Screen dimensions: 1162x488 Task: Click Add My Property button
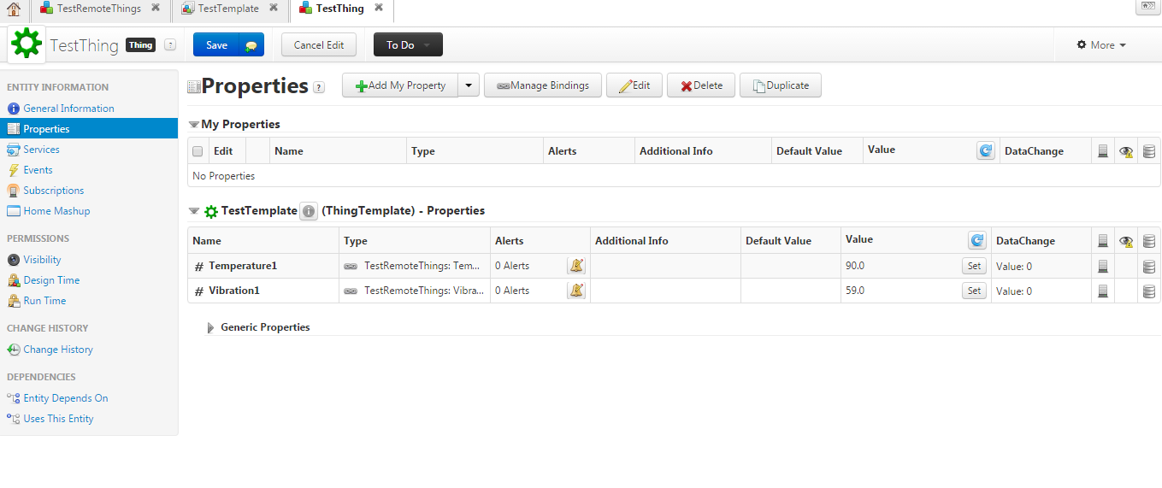[x=400, y=85]
